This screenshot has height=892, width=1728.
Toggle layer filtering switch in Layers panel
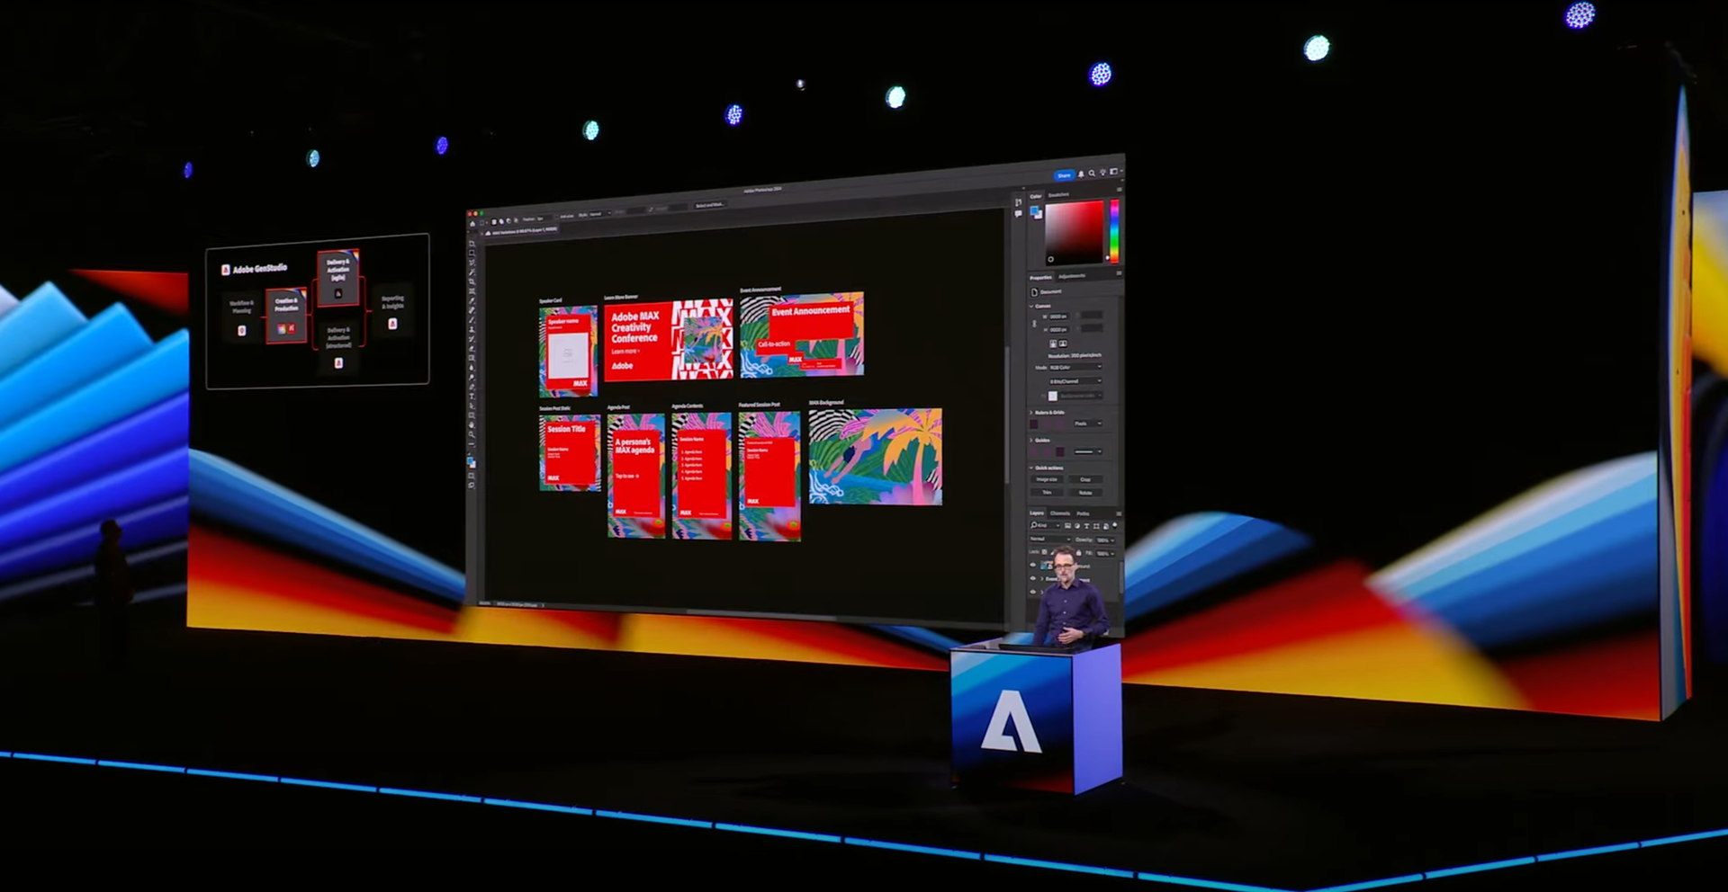[1115, 524]
